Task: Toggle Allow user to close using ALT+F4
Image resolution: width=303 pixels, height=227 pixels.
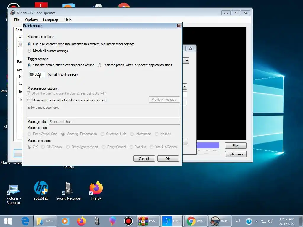Action: pyautogui.click(x=29, y=93)
